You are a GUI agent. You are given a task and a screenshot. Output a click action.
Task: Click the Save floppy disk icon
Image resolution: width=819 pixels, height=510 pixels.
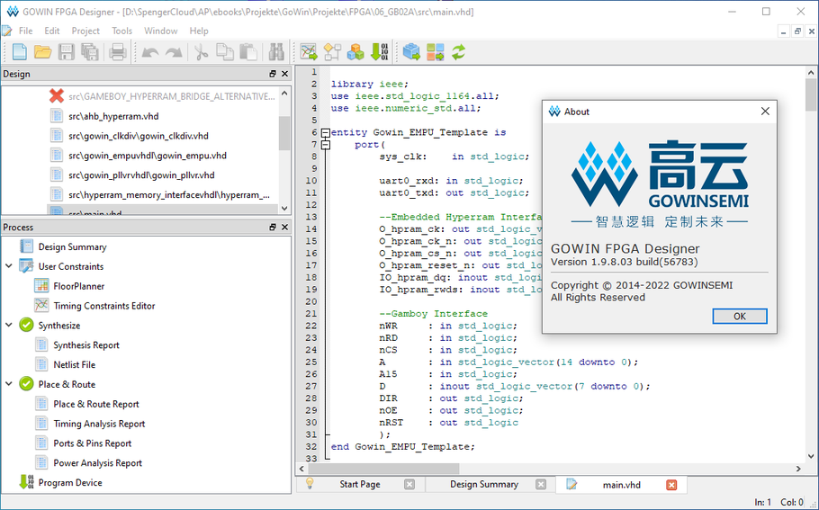click(x=67, y=52)
